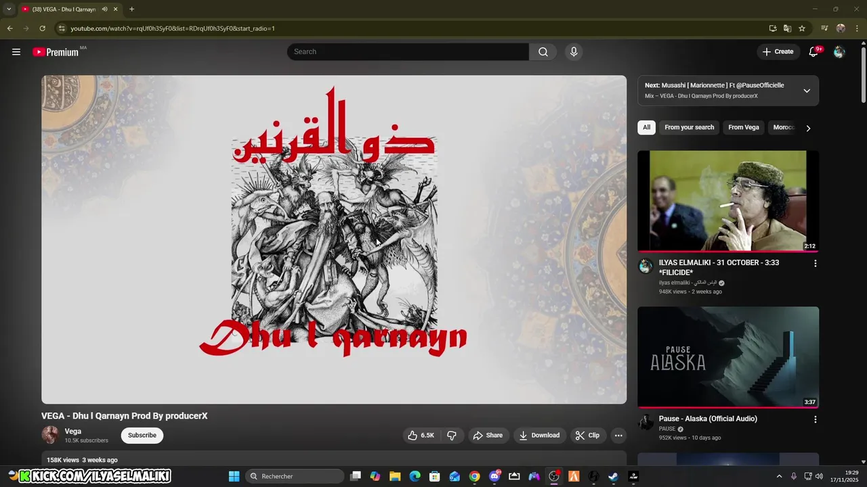Go back in browser history
Viewport: 867px width, 487px height.
9,28
